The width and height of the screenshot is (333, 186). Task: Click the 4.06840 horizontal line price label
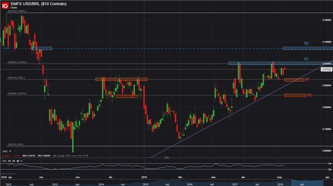click(6, 48)
